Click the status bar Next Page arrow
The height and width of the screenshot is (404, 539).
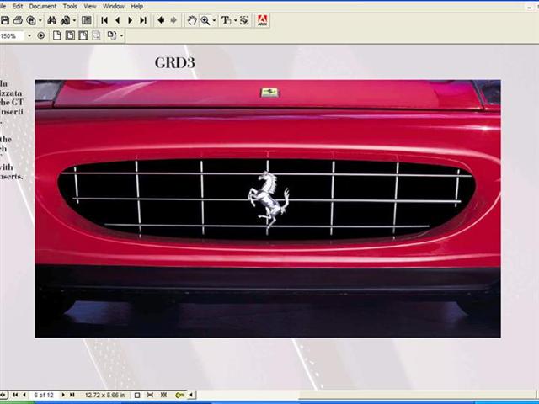pyautogui.click(x=63, y=395)
